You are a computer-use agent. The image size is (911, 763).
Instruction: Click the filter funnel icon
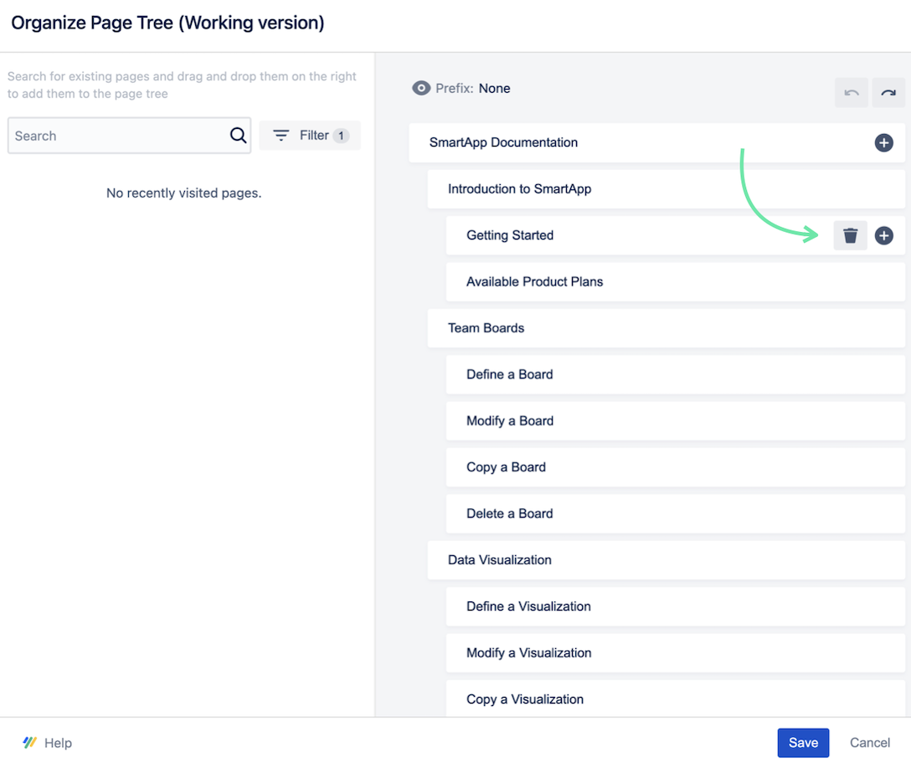click(281, 135)
